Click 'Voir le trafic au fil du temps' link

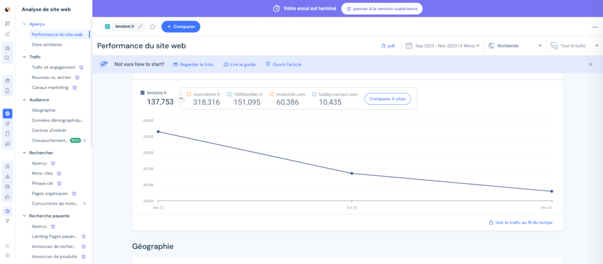[520, 222]
